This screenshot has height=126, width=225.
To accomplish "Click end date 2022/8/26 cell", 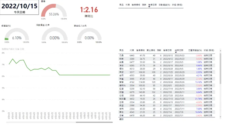I will coord(179,82).
